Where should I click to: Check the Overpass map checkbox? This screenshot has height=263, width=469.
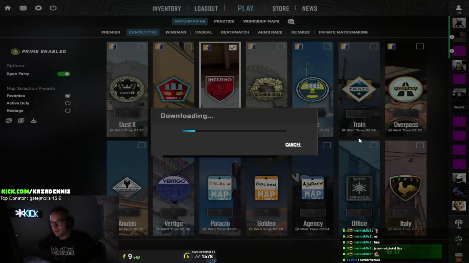point(420,46)
